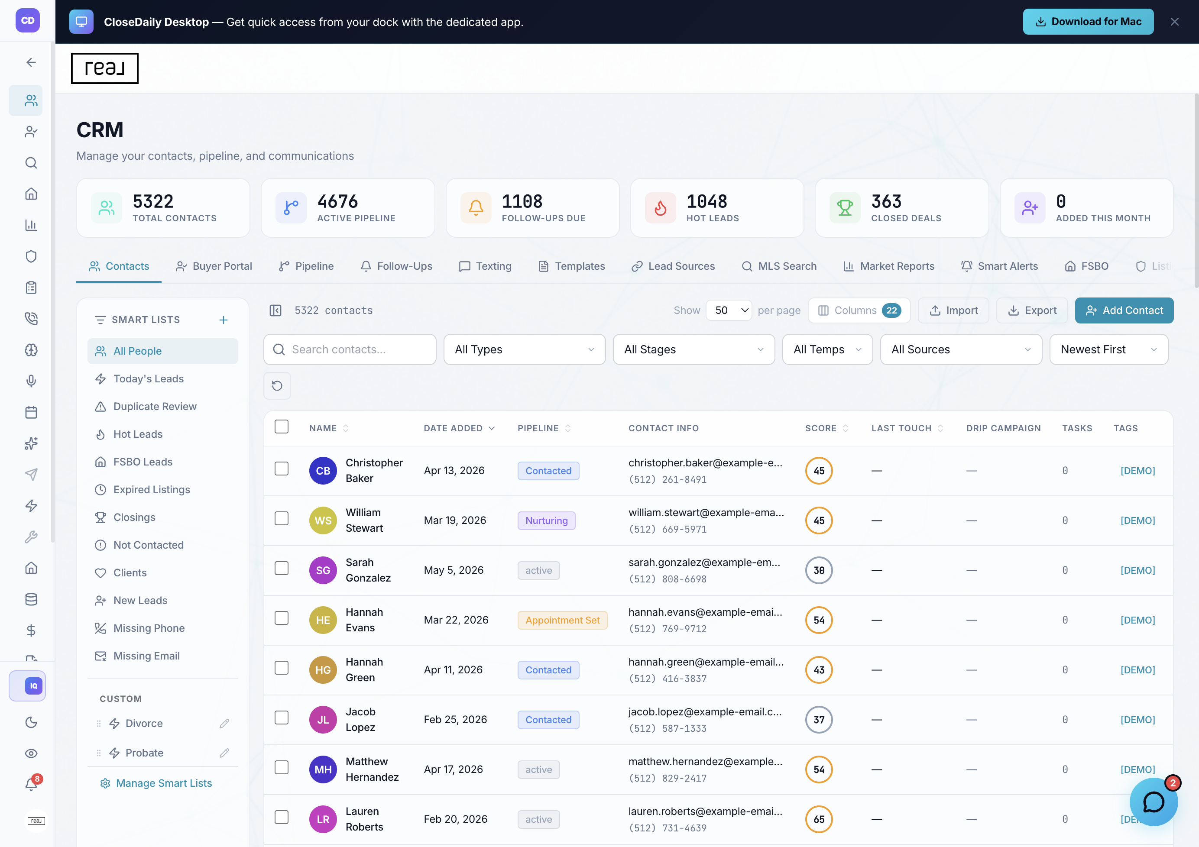Open the Hot Leads stat card
Image resolution: width=1199 pixels, height=847 pixels.
pyautogui.click(x=717, y=208)
